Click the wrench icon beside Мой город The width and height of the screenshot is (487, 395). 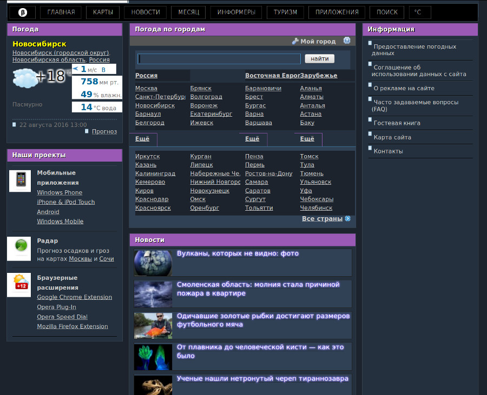click(295, 41)
